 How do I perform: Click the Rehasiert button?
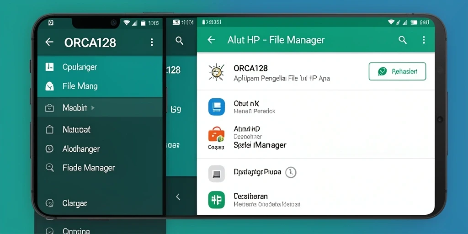[x=397, y=71]
